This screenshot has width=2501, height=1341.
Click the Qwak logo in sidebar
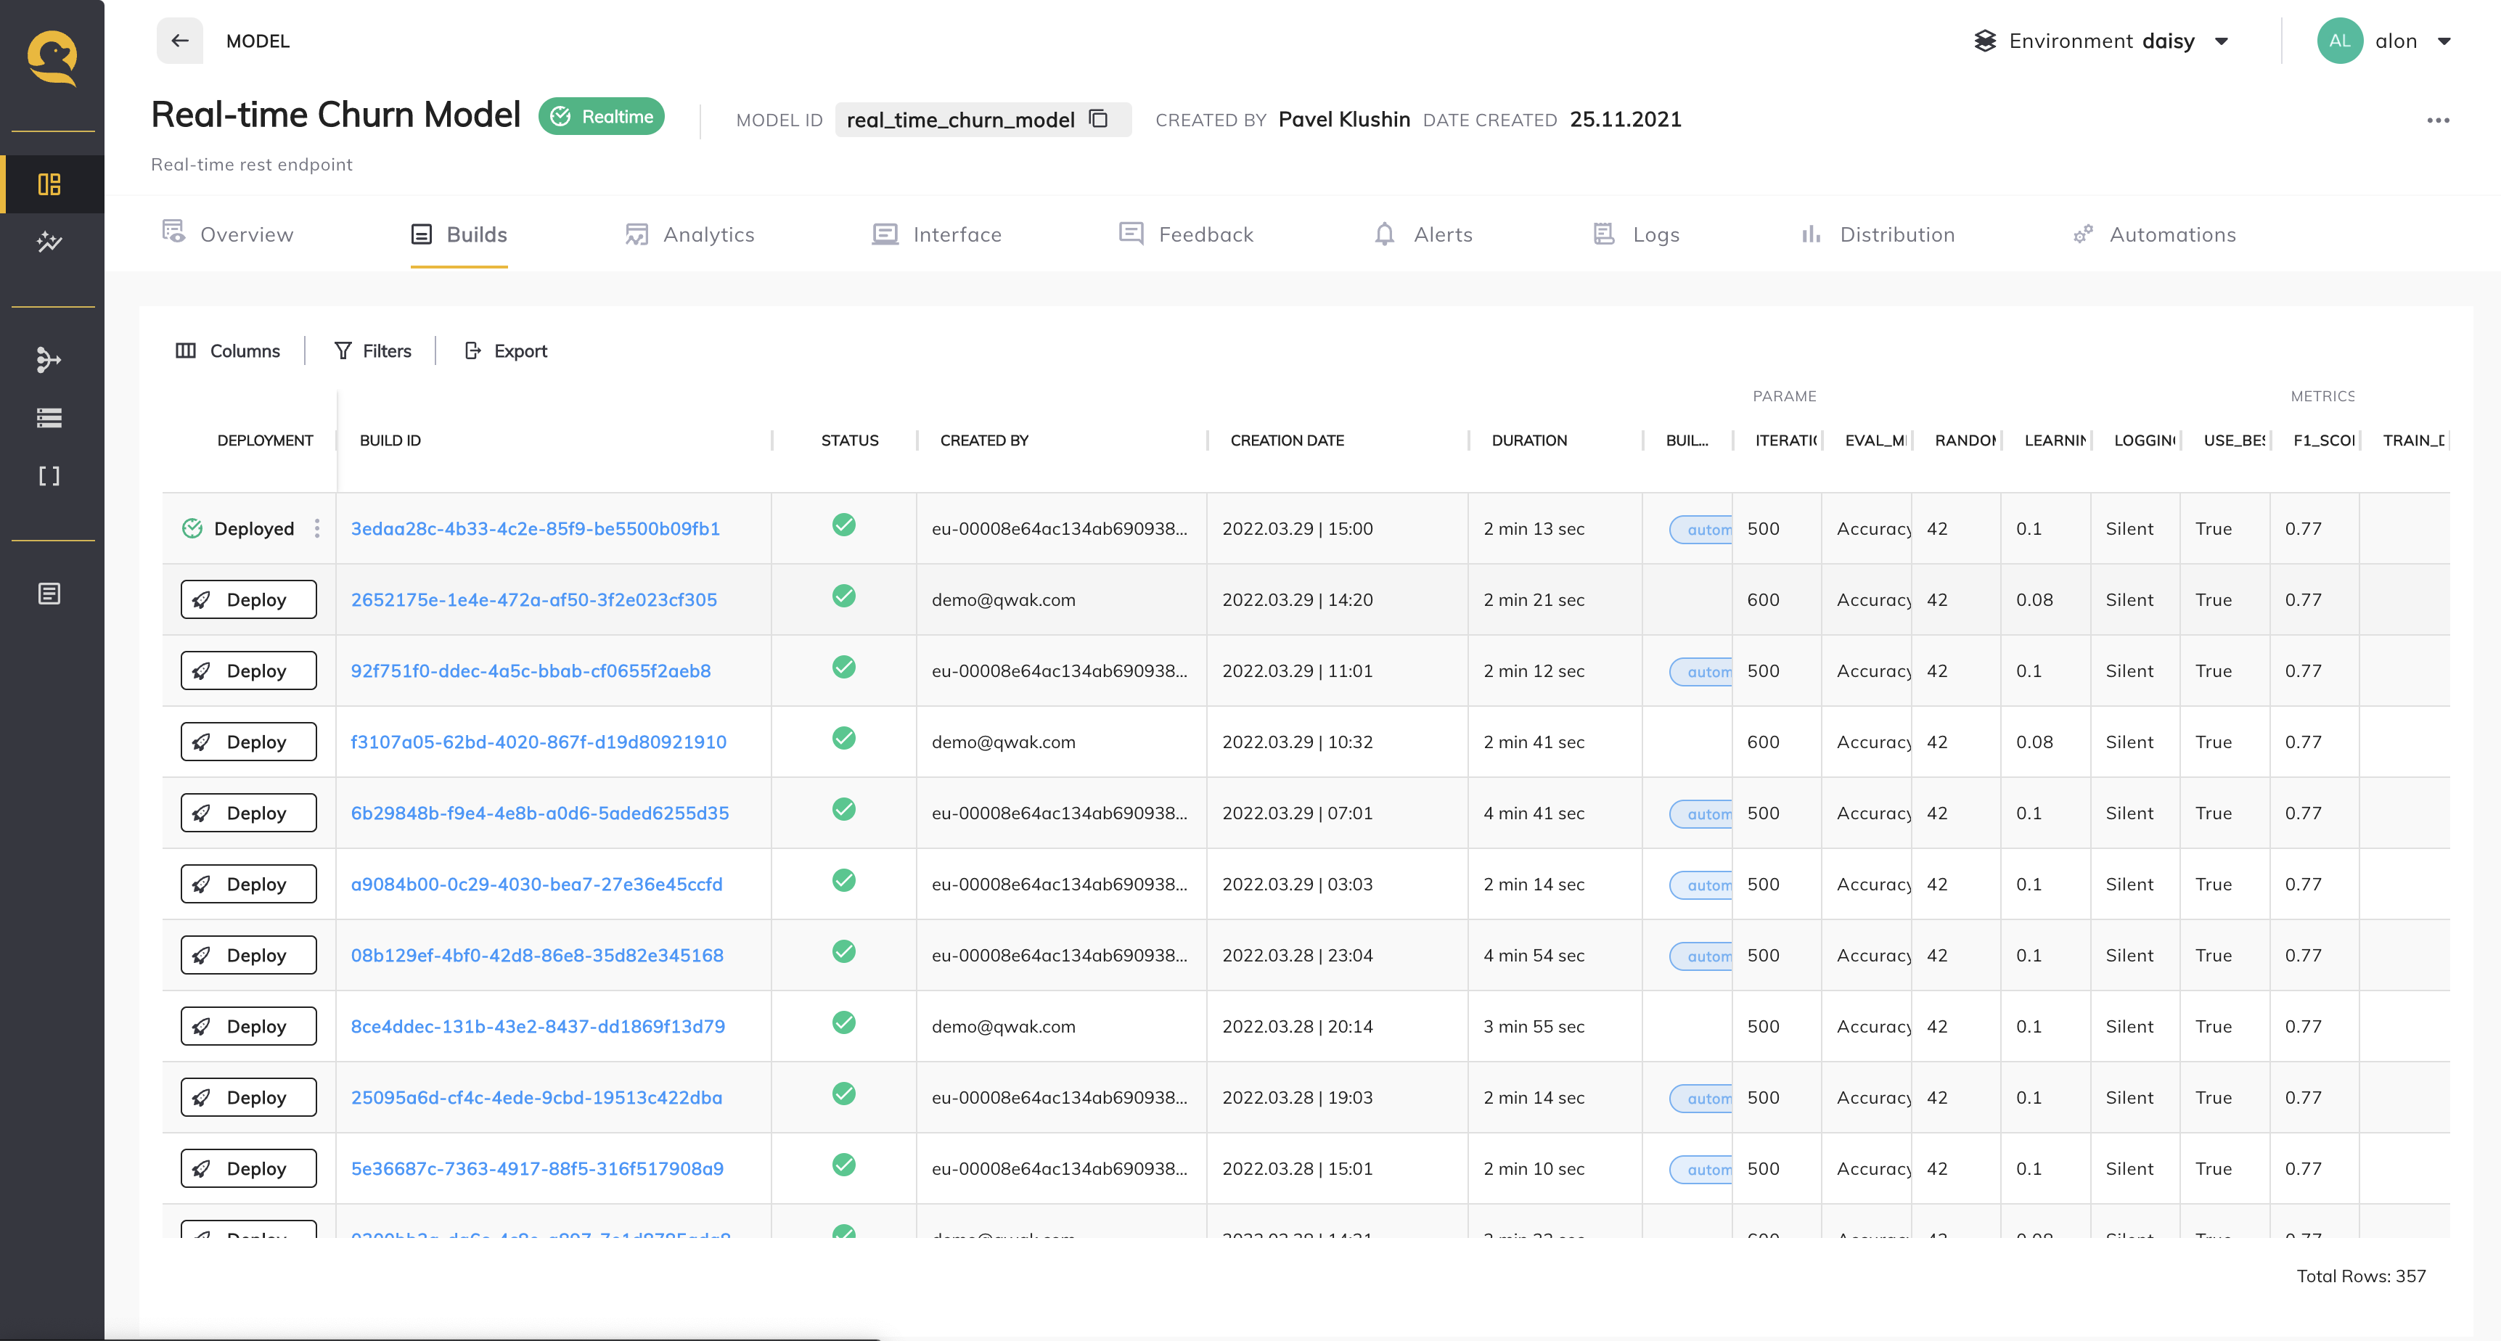click(x=52, y=58)
